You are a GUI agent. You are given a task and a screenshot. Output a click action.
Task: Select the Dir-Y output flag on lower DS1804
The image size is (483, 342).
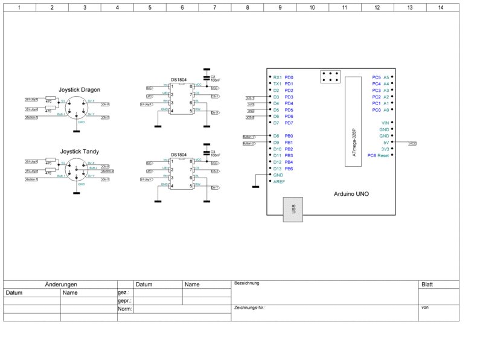tap(216, 187)
